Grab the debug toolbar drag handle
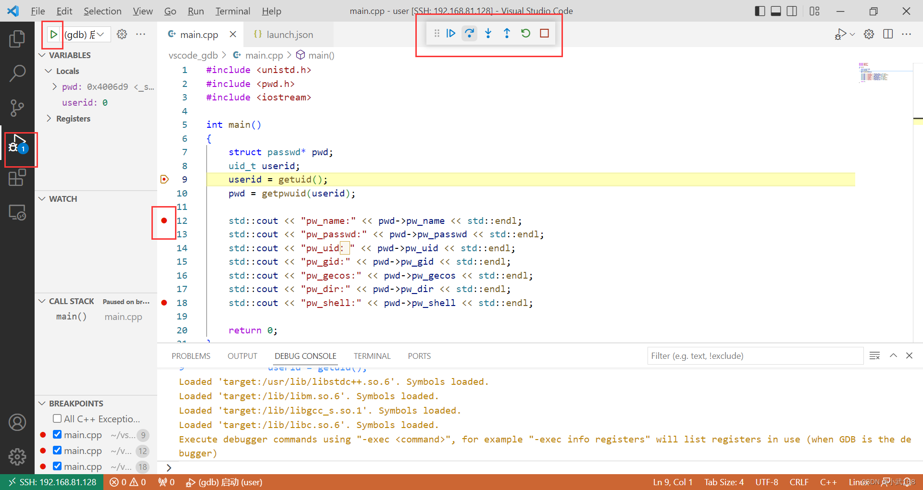 [x=437, y=33]
